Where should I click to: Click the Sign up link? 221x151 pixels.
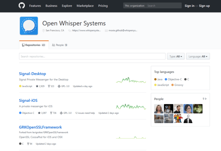204,6
